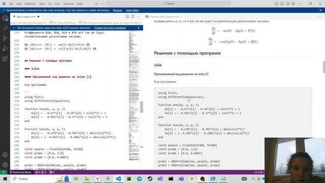
Task: Open the errors and warnings status item
Action: pyautogui.click(x=41, y=172)
